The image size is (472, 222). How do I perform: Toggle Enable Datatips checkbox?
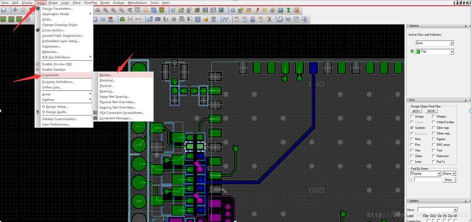(x=38, y=69)
